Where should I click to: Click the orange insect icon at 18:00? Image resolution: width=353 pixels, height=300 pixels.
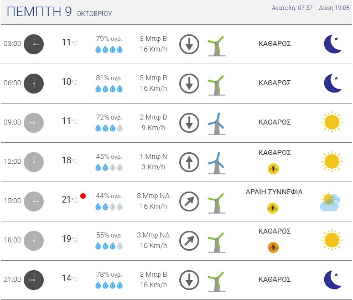tap(273, 247)
